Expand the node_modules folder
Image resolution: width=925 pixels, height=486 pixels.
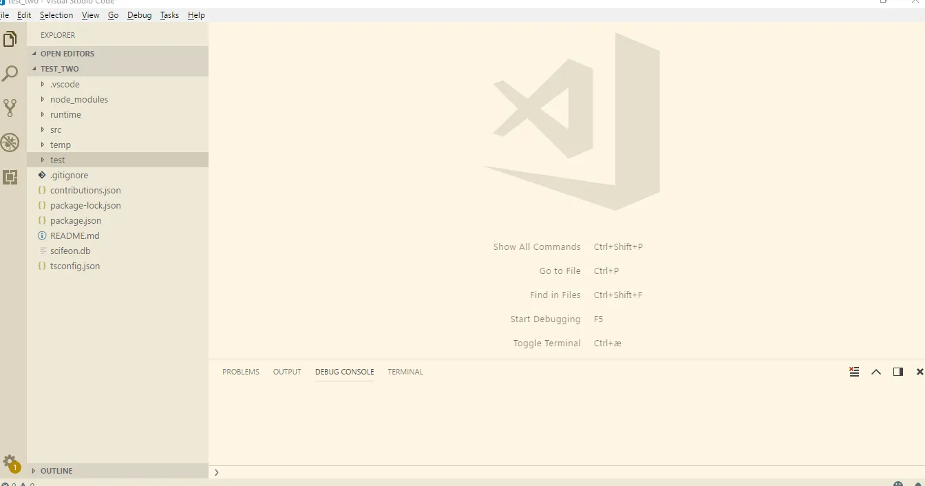pyautogui.click(x=78, y=99)
